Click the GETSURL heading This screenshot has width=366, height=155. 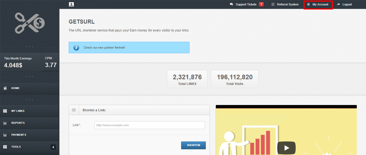click(82, 22)
